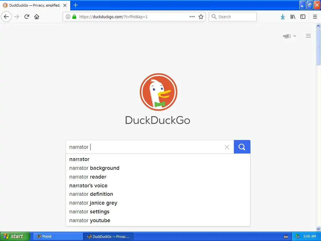
Task: Click the forward navigation arrow
Action: [x=17, y=17]
